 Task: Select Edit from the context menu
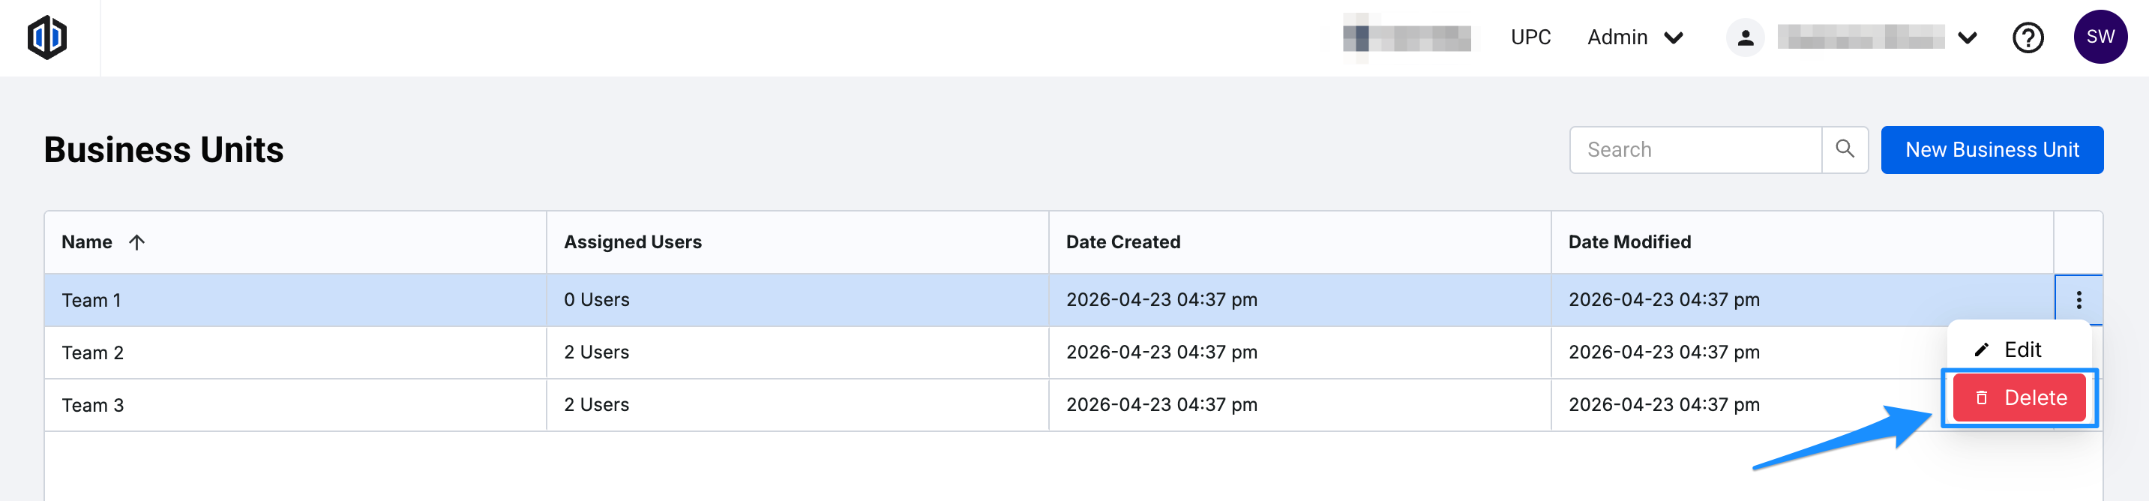pos(2021,349)
